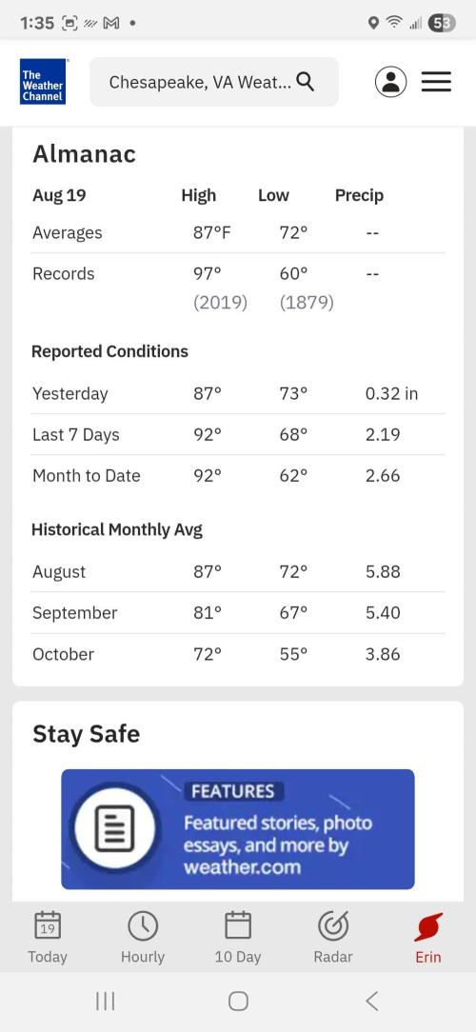Tap the Features document icon

point(115,828)
